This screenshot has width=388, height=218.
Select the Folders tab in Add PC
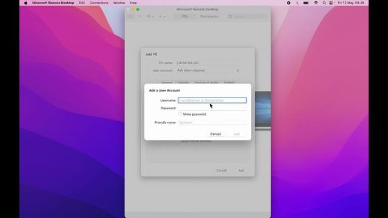(x=229, y=82)
